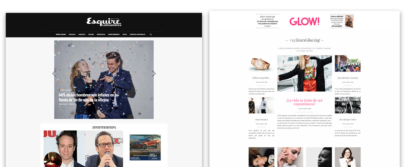Open the Amor térmico fashion thumbnail

coord(262,105)
